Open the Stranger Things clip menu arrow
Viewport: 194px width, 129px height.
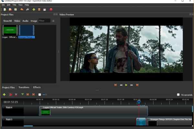pos(148,119)
